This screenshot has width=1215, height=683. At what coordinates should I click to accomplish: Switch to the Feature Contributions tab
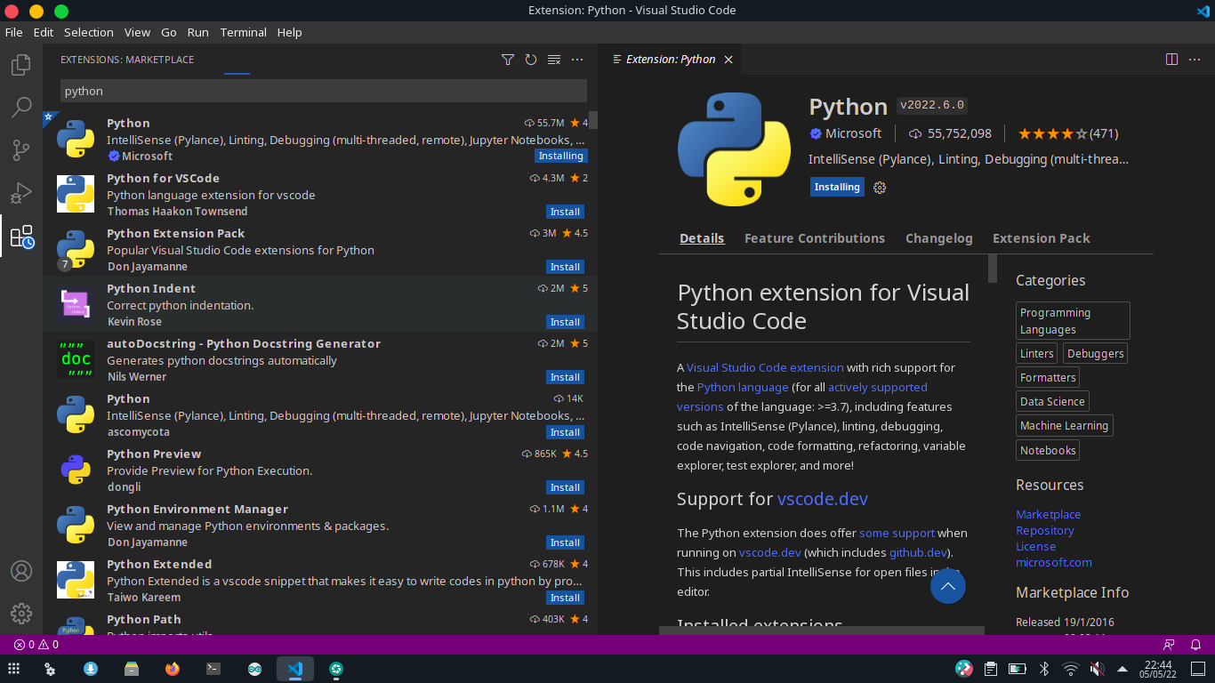pos(815,238)
